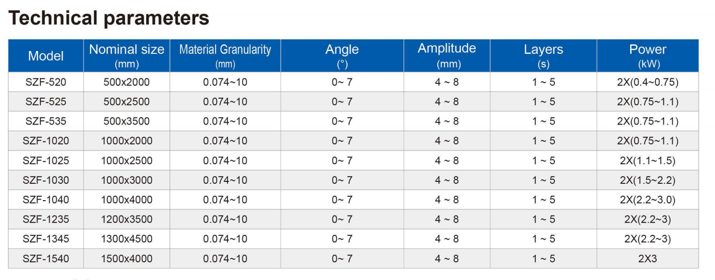Select the SZF-1235 model cell
Image resolution: width=715 pixels, height=280 pixels.
point(46,219)
